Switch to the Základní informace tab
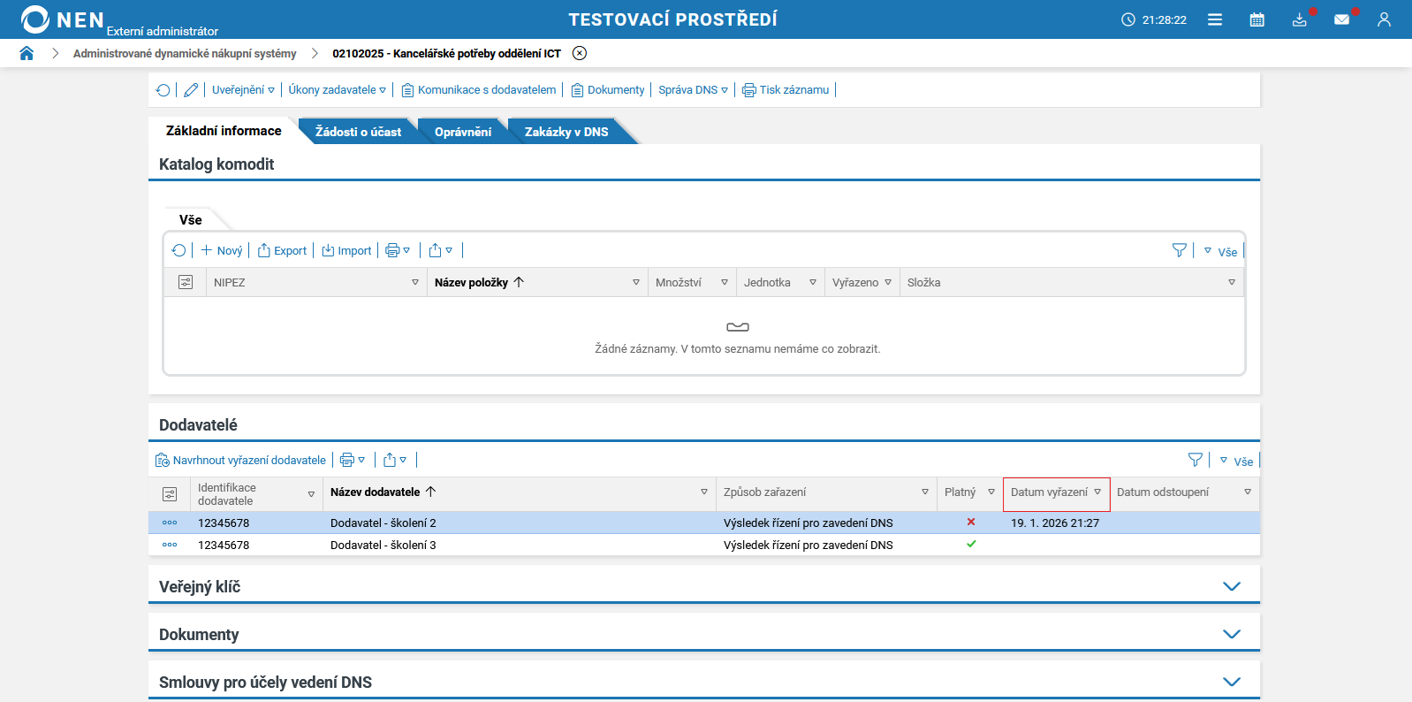 224,131
